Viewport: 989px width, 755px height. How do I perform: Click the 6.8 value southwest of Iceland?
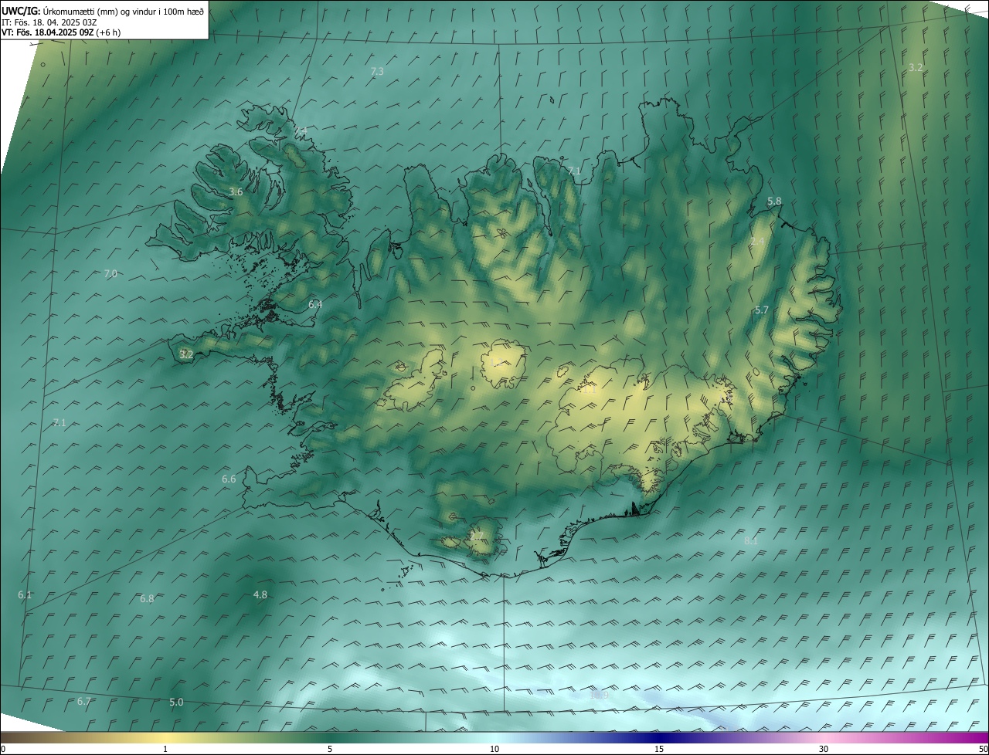coord(147,598)
